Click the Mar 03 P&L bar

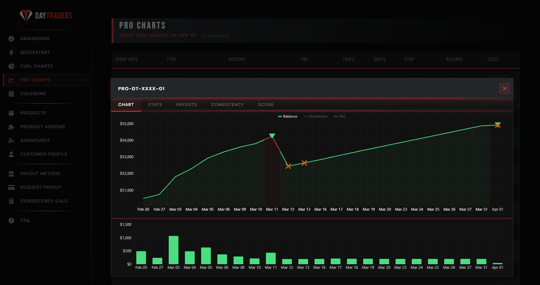(x=174, y=250)
